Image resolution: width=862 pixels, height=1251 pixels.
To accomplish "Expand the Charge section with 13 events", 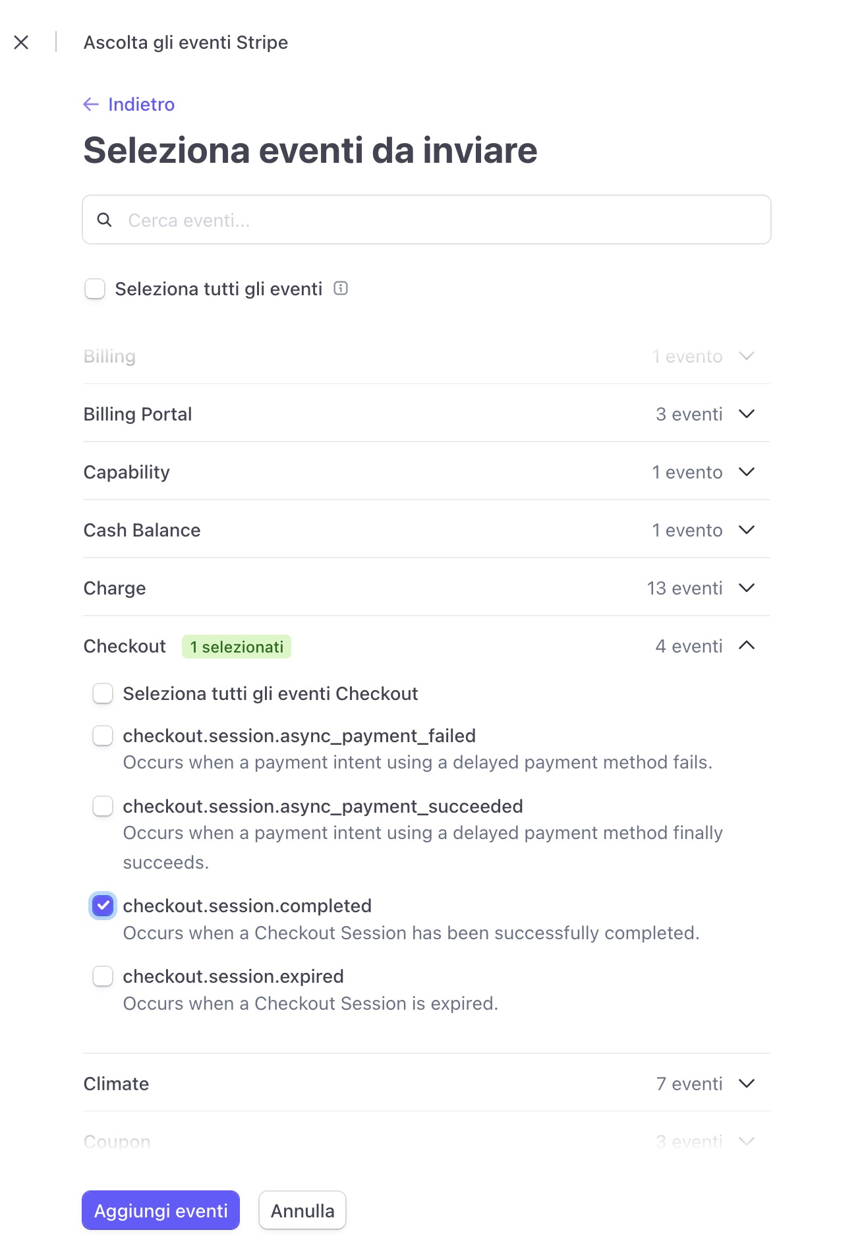I will pyautogui.click(x=746, y=589).
